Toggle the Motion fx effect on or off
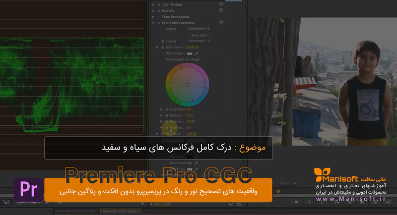The height and width of the screenshot is (215, 397). click(x=159, y=4)
